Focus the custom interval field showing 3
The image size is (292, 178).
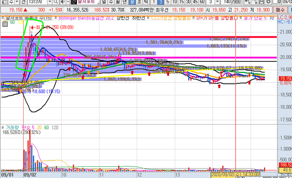tap(210, 2)
